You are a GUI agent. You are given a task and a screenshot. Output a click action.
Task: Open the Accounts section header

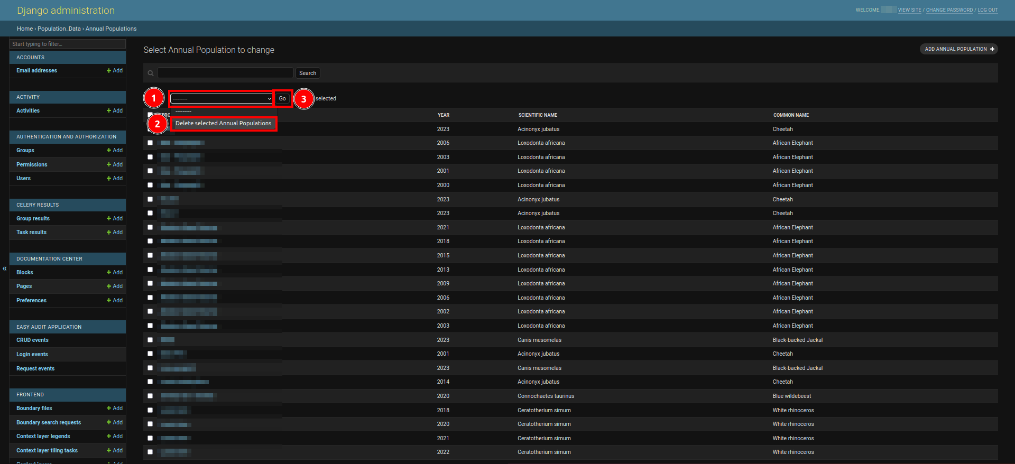[31, 57]
